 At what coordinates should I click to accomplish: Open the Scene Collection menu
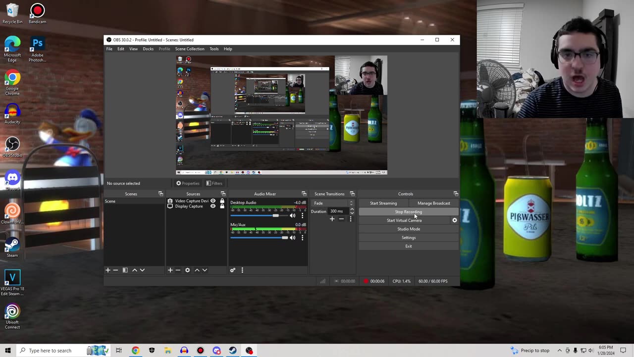click(x=190, y=49)
